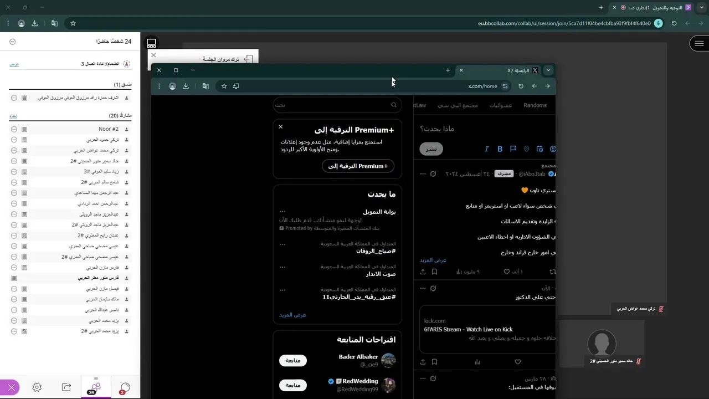Open downloads in outer browser toolbar
Viewport: 709px width, 399px height.
35,23
